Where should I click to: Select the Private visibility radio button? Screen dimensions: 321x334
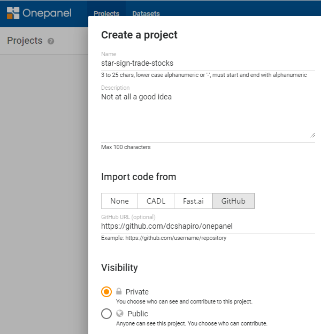tap(106, 292)
